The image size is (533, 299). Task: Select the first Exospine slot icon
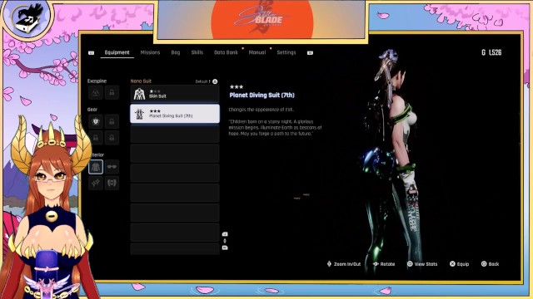[96, 92]
